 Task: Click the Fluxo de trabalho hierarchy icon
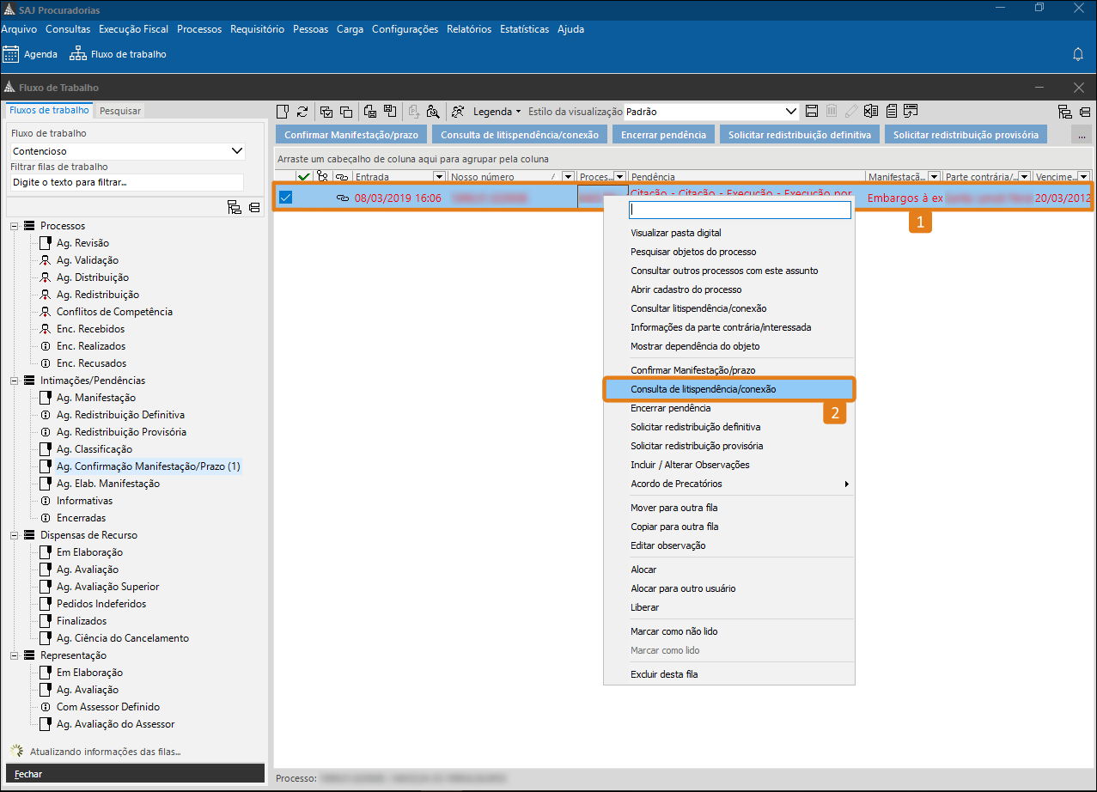point(78,54)
